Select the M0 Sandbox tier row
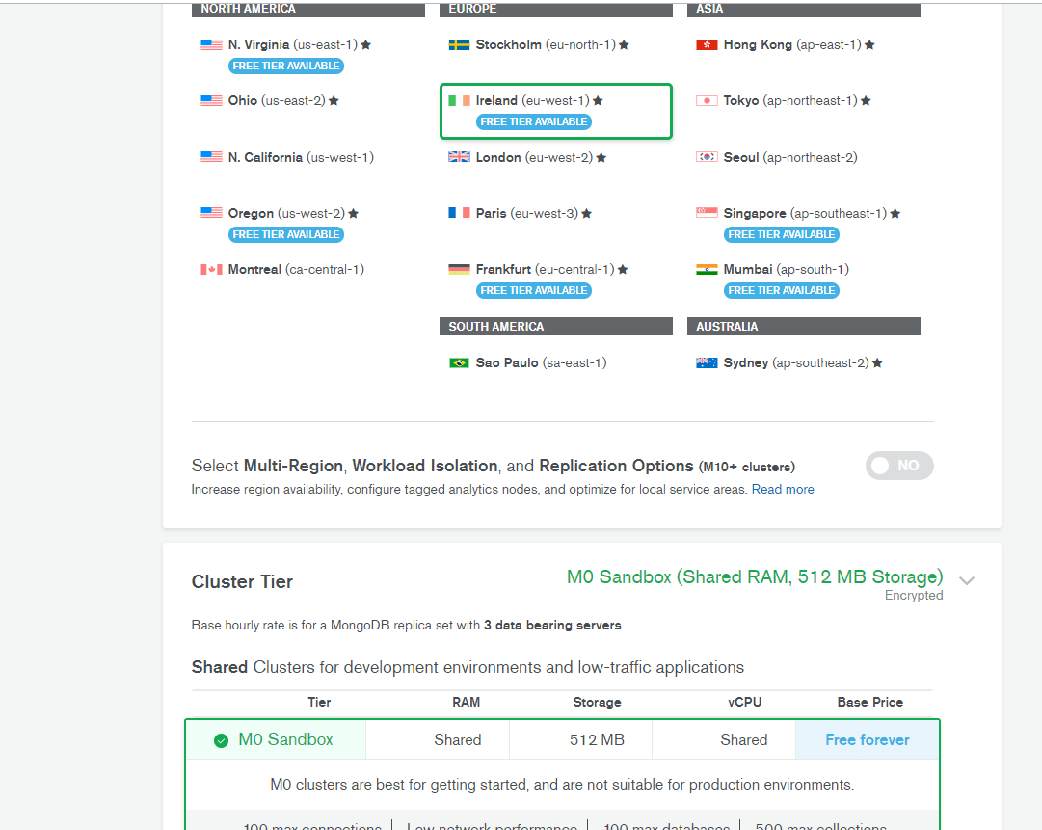 (562, 739)
